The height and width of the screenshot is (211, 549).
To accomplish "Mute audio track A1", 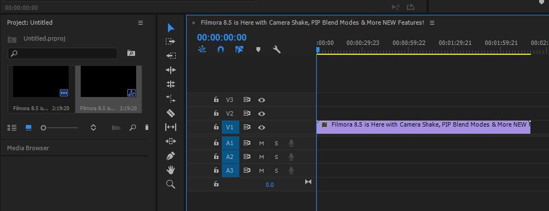I will pyautogui.click(x=261, y=143).
